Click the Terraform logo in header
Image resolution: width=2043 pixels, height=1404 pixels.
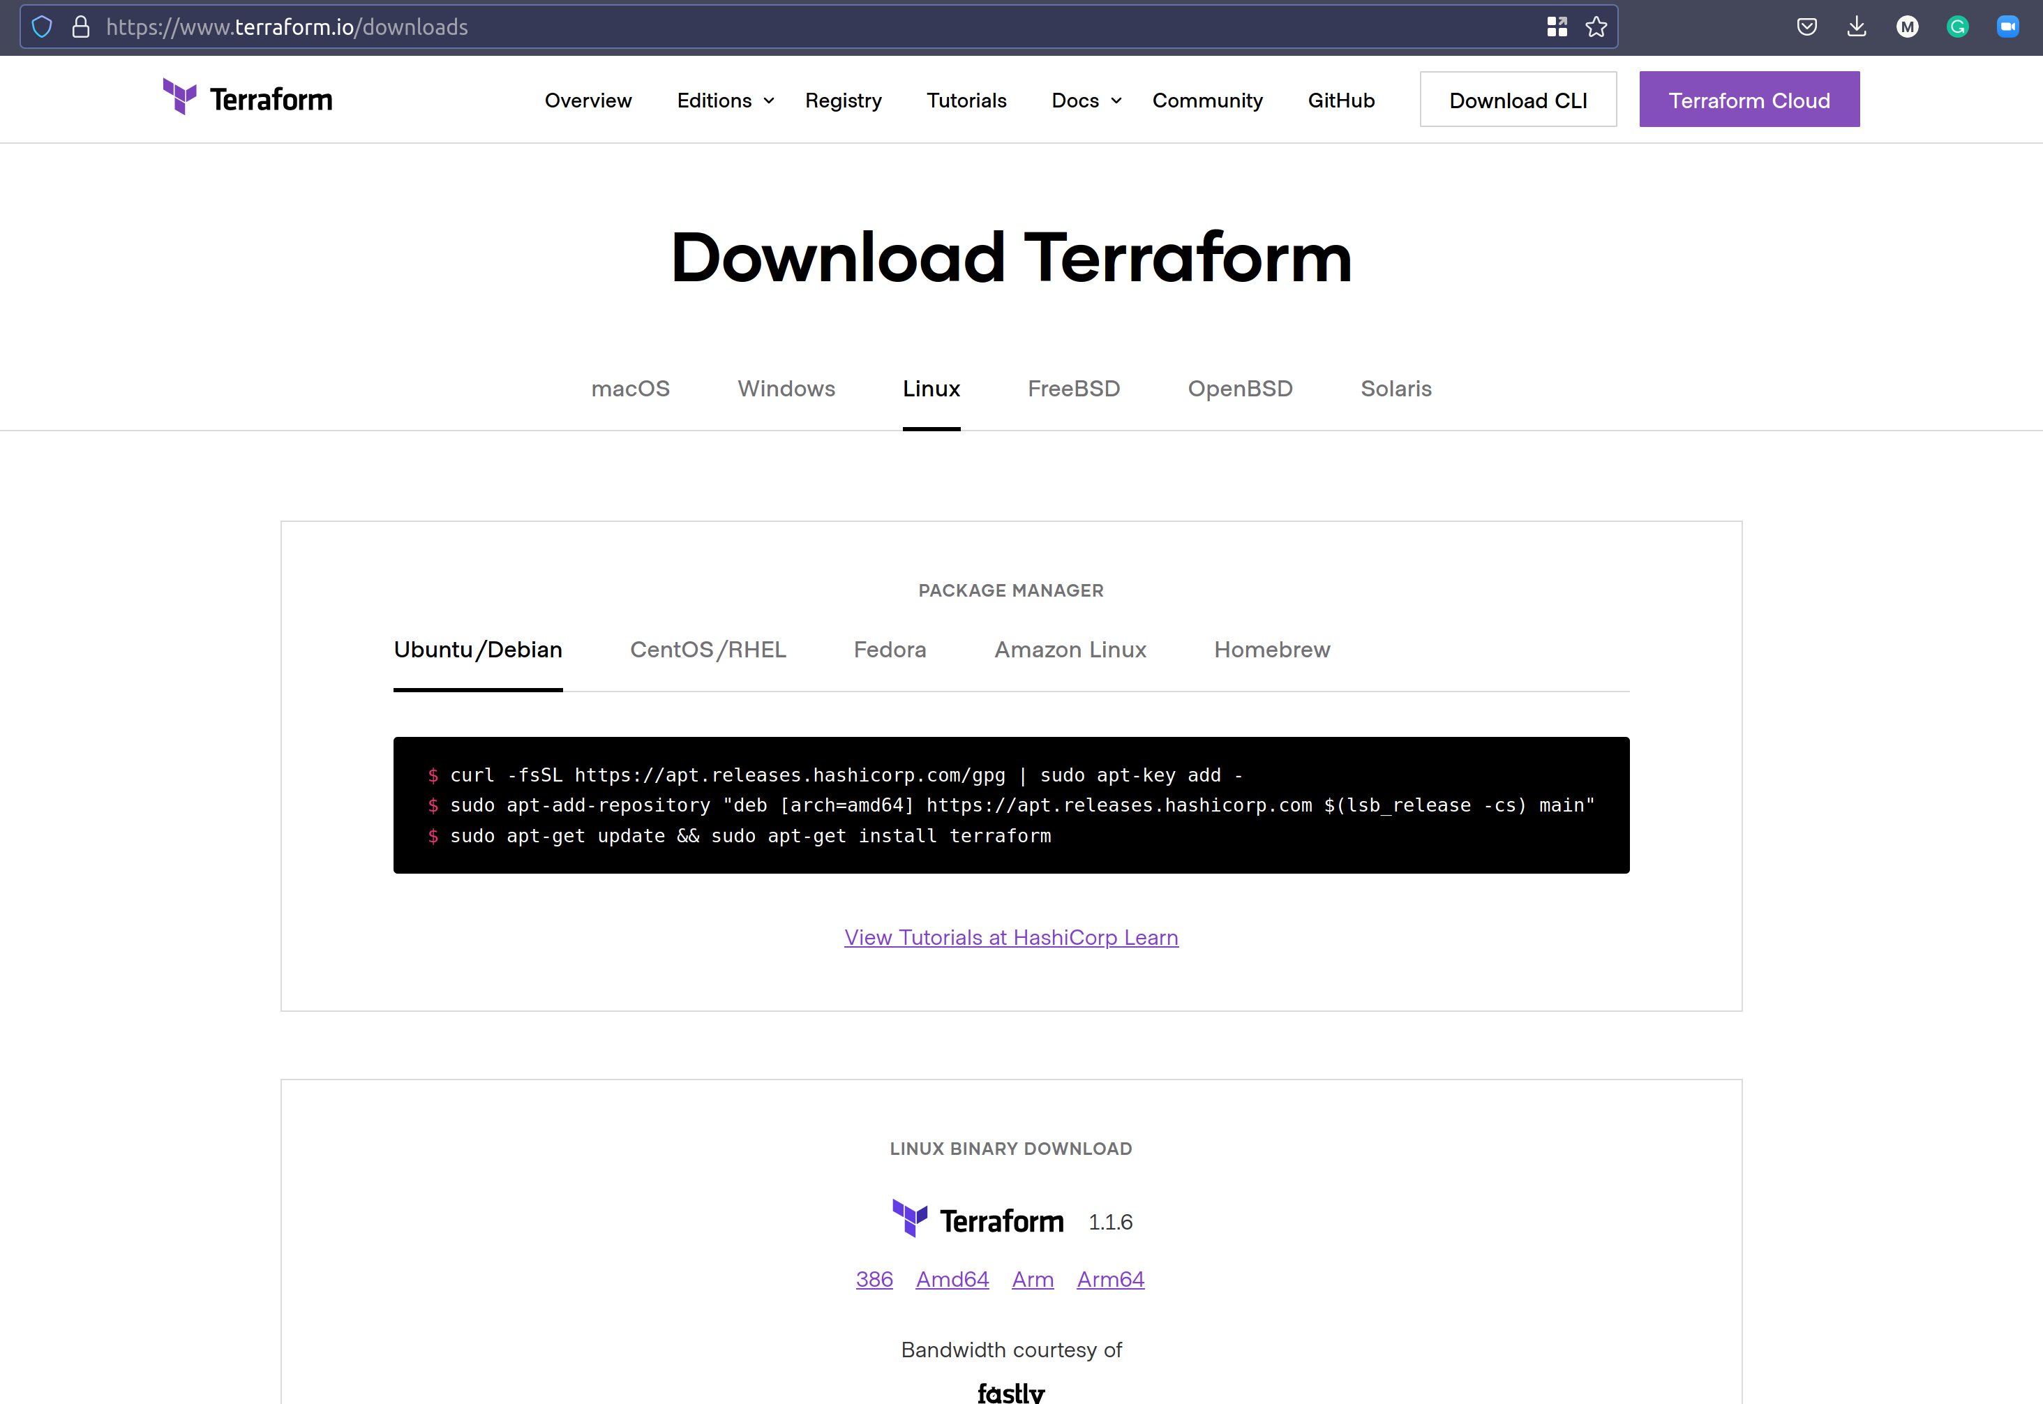point(248,98)
